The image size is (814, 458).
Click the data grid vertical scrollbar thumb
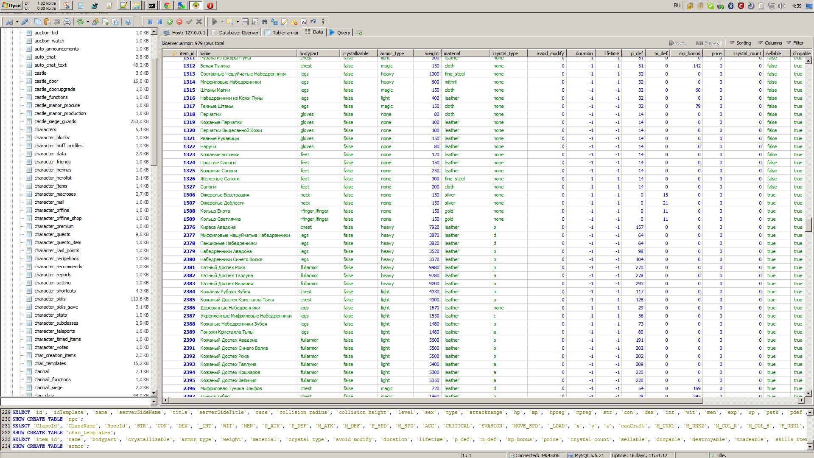[x=808, y=225]
